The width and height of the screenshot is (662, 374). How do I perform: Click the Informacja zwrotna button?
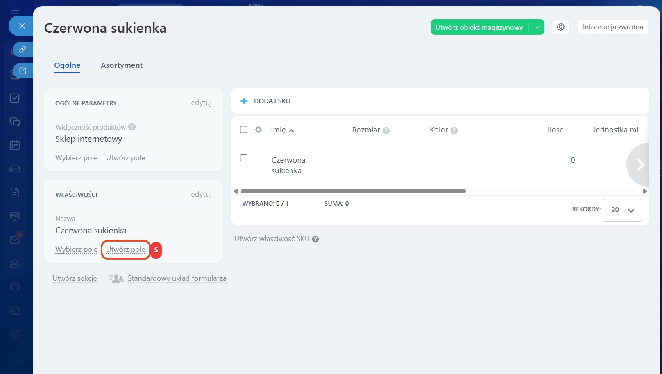click(612, 27)
